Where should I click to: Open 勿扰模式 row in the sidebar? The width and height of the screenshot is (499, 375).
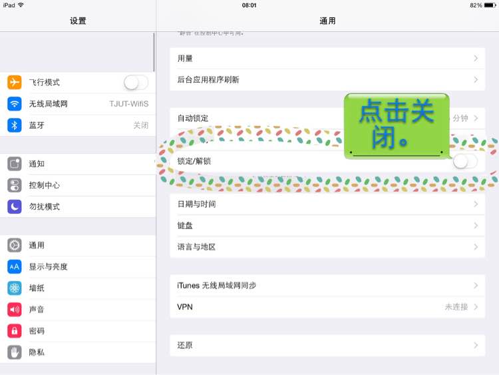pos(78,206)
